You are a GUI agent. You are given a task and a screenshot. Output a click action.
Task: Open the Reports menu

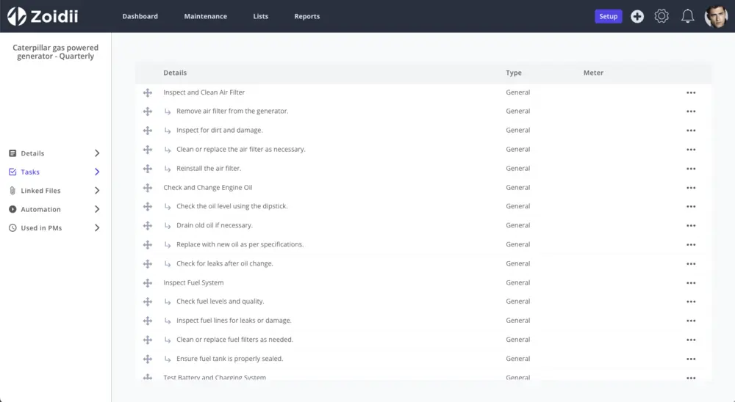[x=307, y=16]
